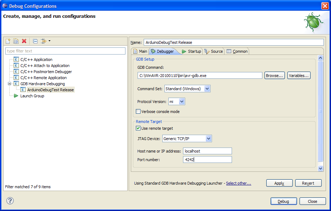The width and height of the screenshot is (331, 211).
Task: Click the help question mark icon
Action: [10, 201]
